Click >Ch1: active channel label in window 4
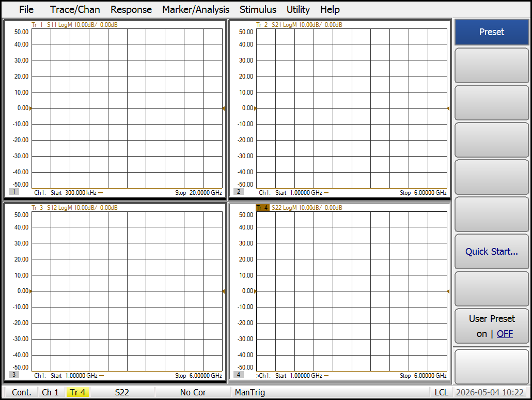The image size is (532, 400). [263, 376]
